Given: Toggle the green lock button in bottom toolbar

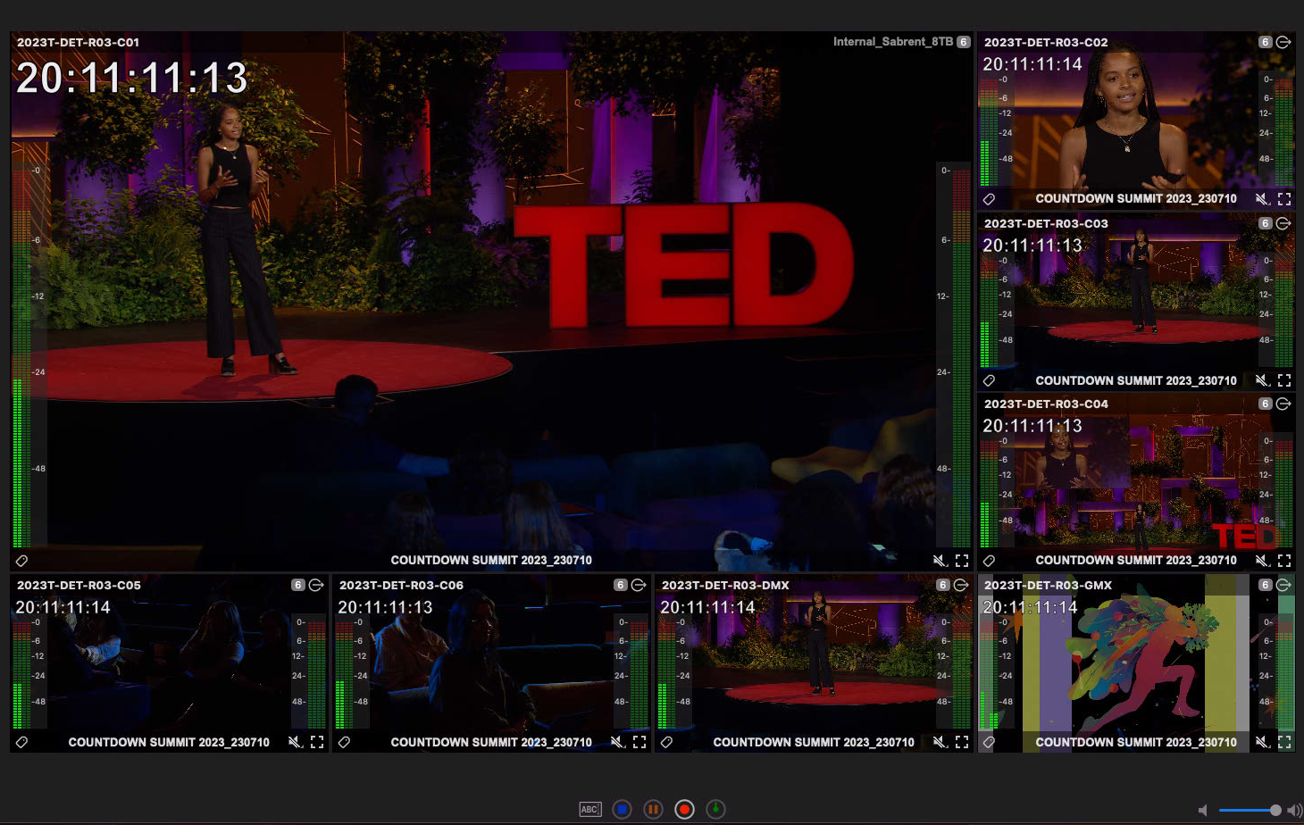Looking at the screenshot, I should coord(715,810).
